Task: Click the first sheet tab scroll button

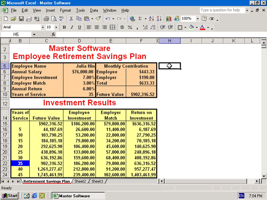Action: pyautogui.click(x=3, y=181)
